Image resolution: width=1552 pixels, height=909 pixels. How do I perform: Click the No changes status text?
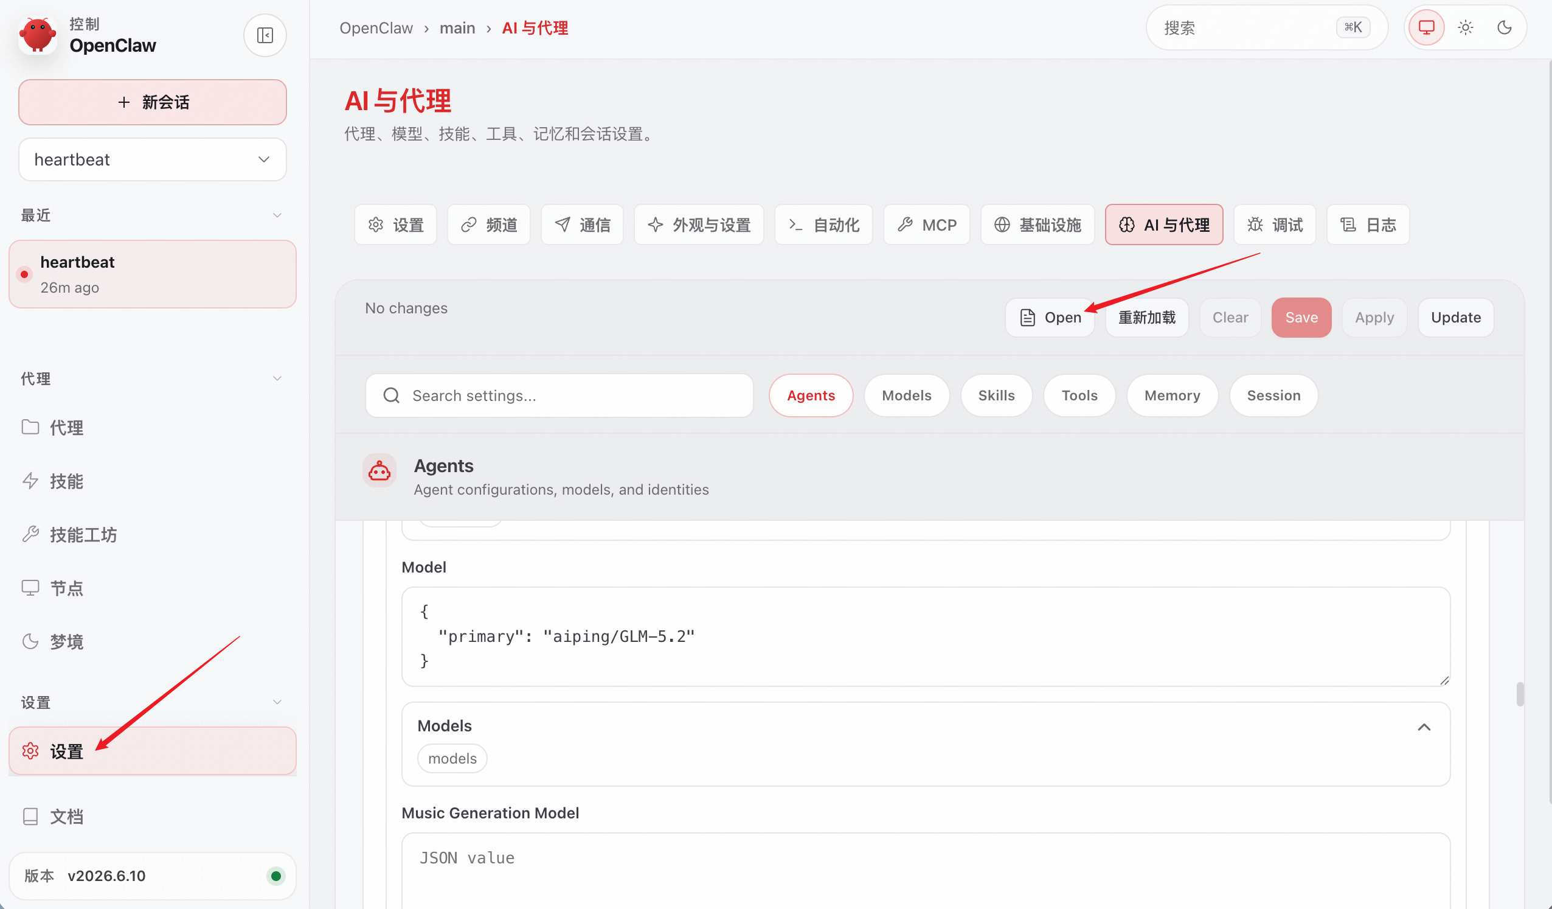[x=406, y=308]
